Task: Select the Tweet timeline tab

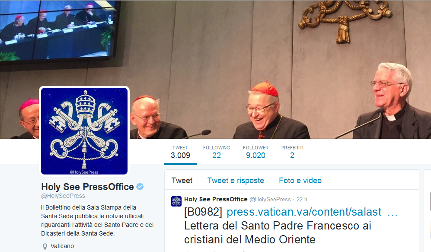Action: [182, 181]
